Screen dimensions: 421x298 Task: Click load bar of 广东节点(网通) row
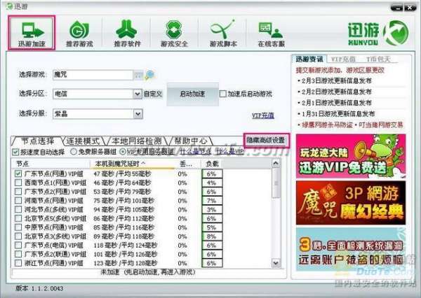212,174
